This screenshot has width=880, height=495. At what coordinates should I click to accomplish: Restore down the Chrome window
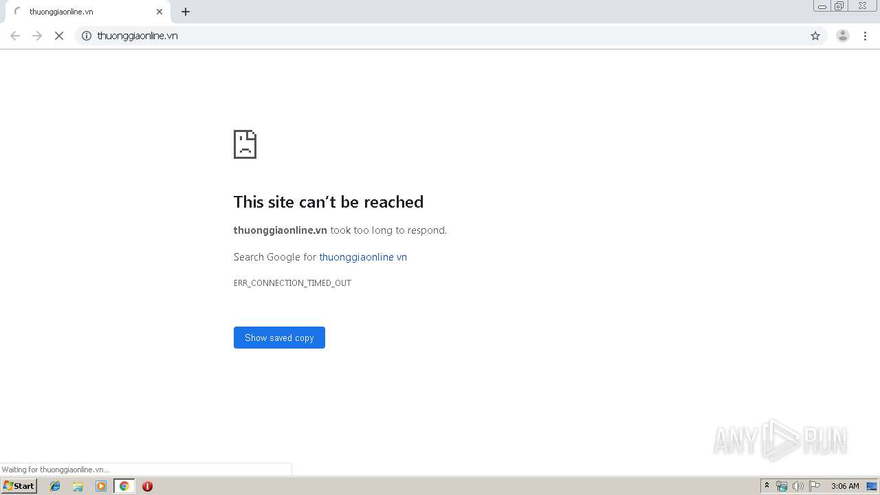[839, 6]
